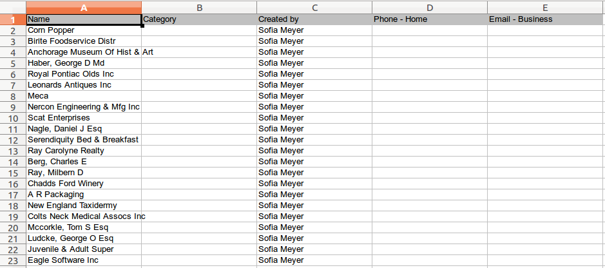Image resolution: width=605 pixels, height=268 pixels.
Task: Click column A header
Action: [x=84, y=8]
